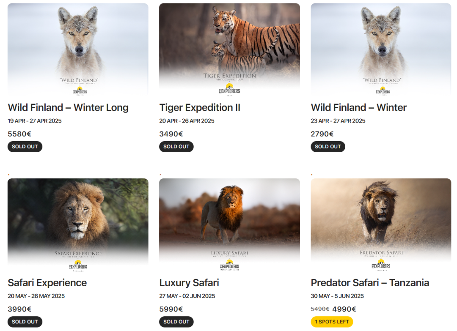457x331 pixels.
Task: Open the Wild Finland – Winter Long wolf image
Action: pos(78,50)
